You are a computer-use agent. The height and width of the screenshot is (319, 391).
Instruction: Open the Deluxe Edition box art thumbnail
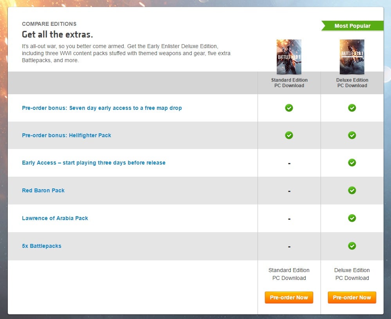coord(352,57)
